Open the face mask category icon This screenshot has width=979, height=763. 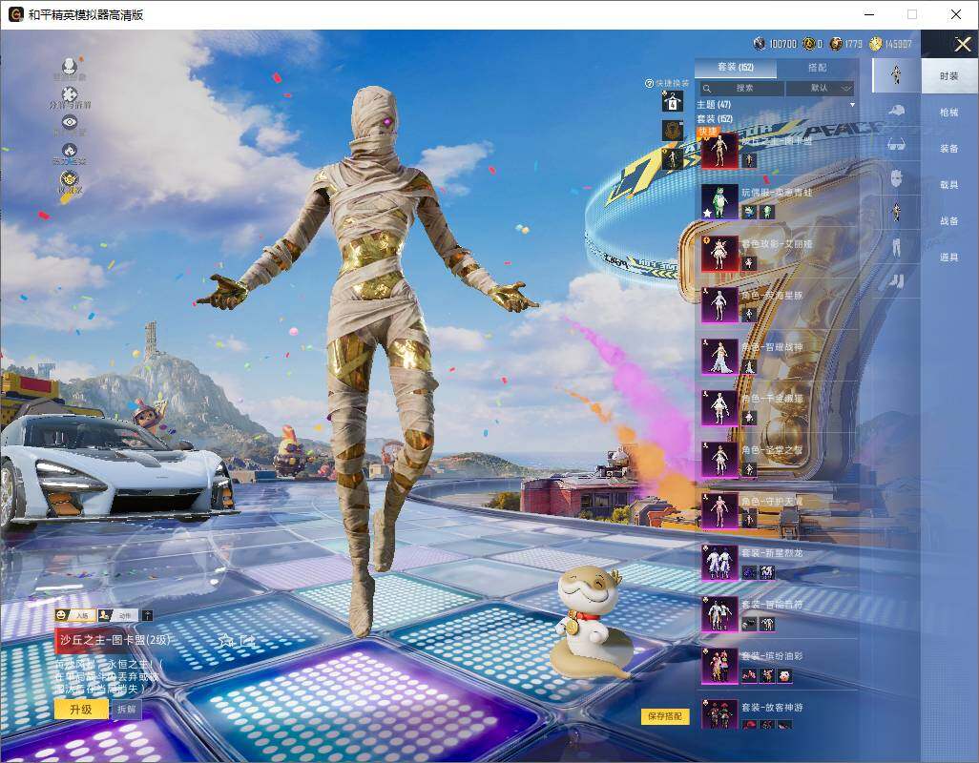[x=896, y=177]
